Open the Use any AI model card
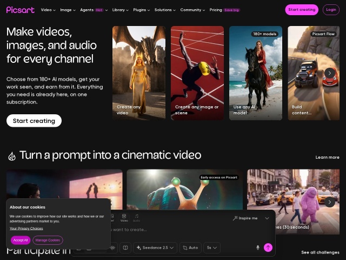 tap(256, 73)
